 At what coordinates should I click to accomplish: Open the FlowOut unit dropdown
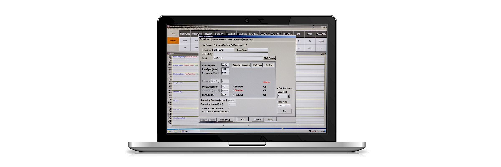(218, 81)
